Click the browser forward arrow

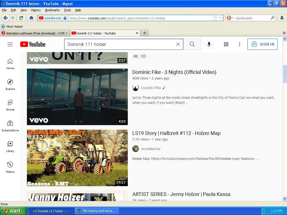pyautogui.click(x=12, y=18)
